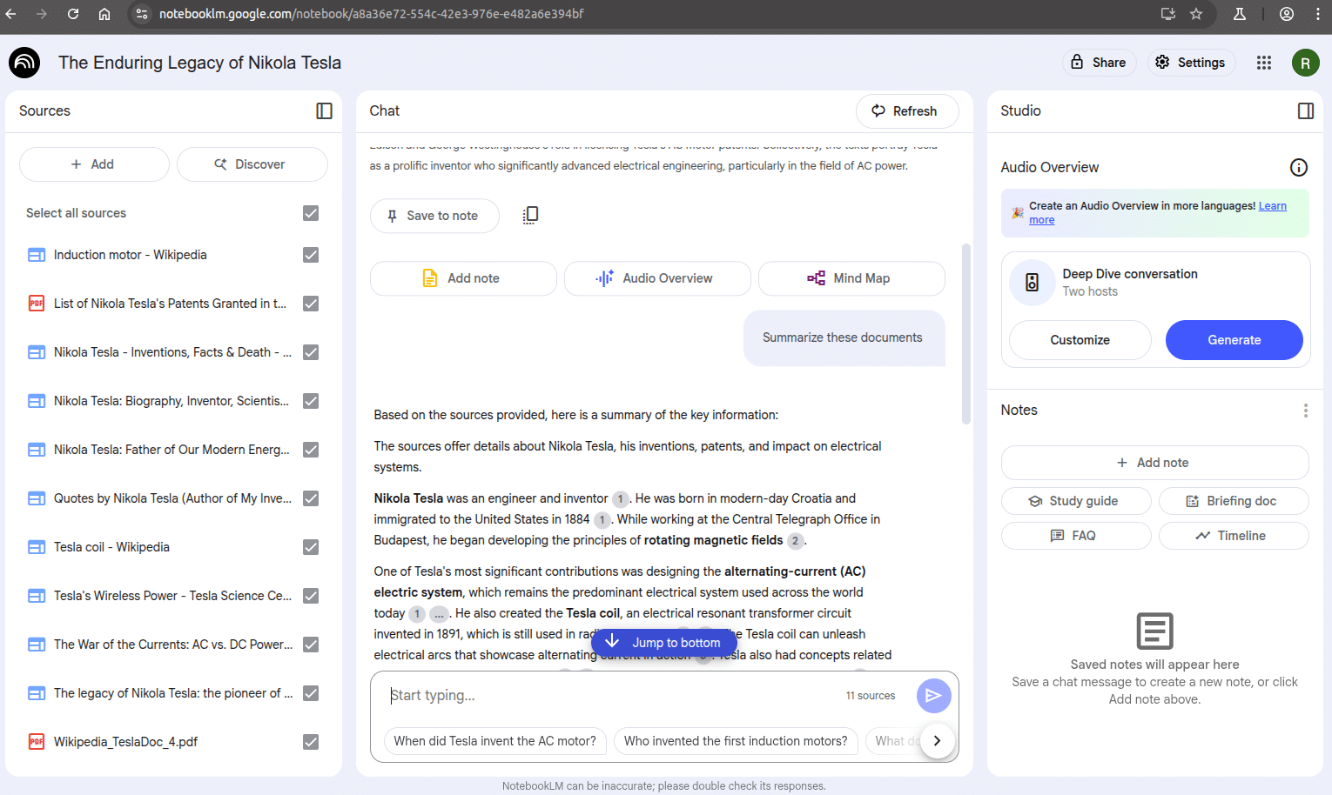The width and height of the screenshot is (1332, 795).
Task: Generate the Deep Dive conversation
Action: pyautogui.click(x=1234, y=340)
